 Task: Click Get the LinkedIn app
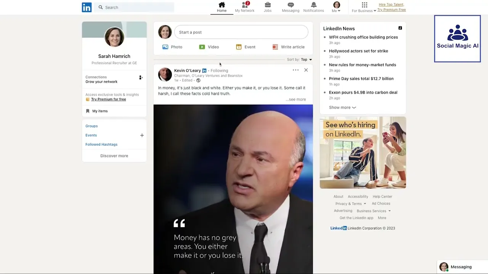pos(356,218)
